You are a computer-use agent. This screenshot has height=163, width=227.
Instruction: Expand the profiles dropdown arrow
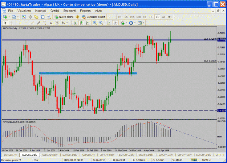pos(18,17)
